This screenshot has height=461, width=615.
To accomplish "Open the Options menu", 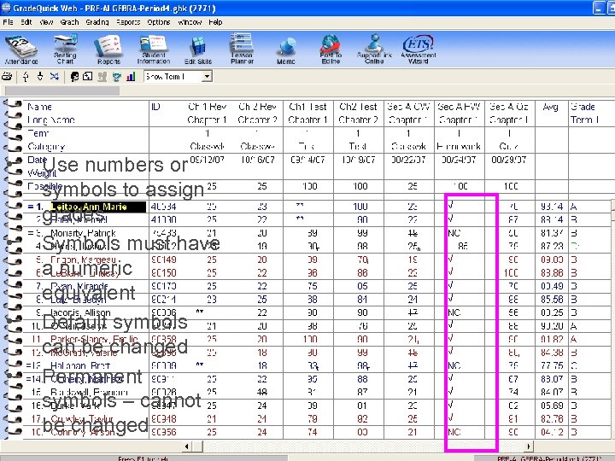I will [x=159, y=22].
